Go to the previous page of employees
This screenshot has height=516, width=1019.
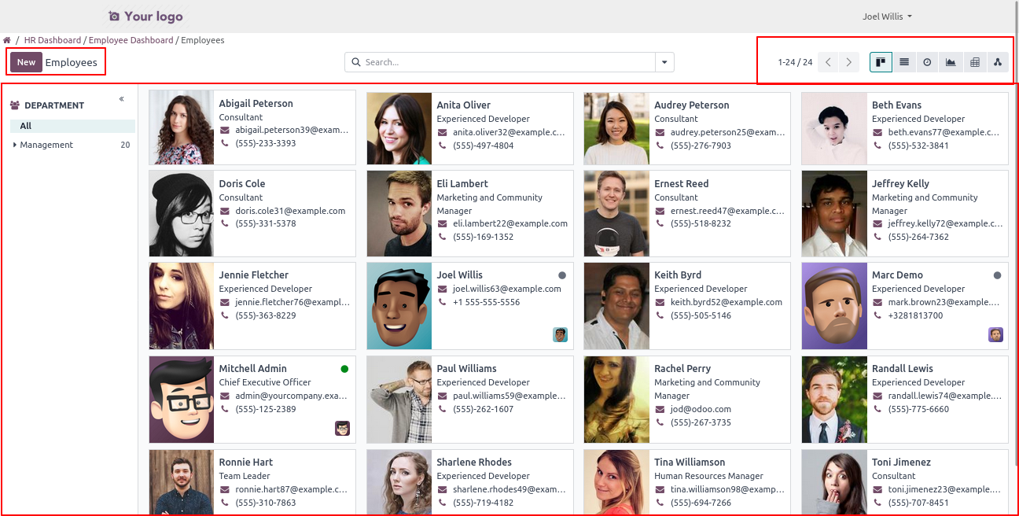tap(828, 62)
